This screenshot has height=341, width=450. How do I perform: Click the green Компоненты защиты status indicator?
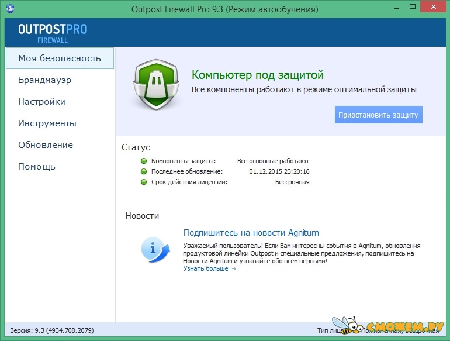(144, 161)
